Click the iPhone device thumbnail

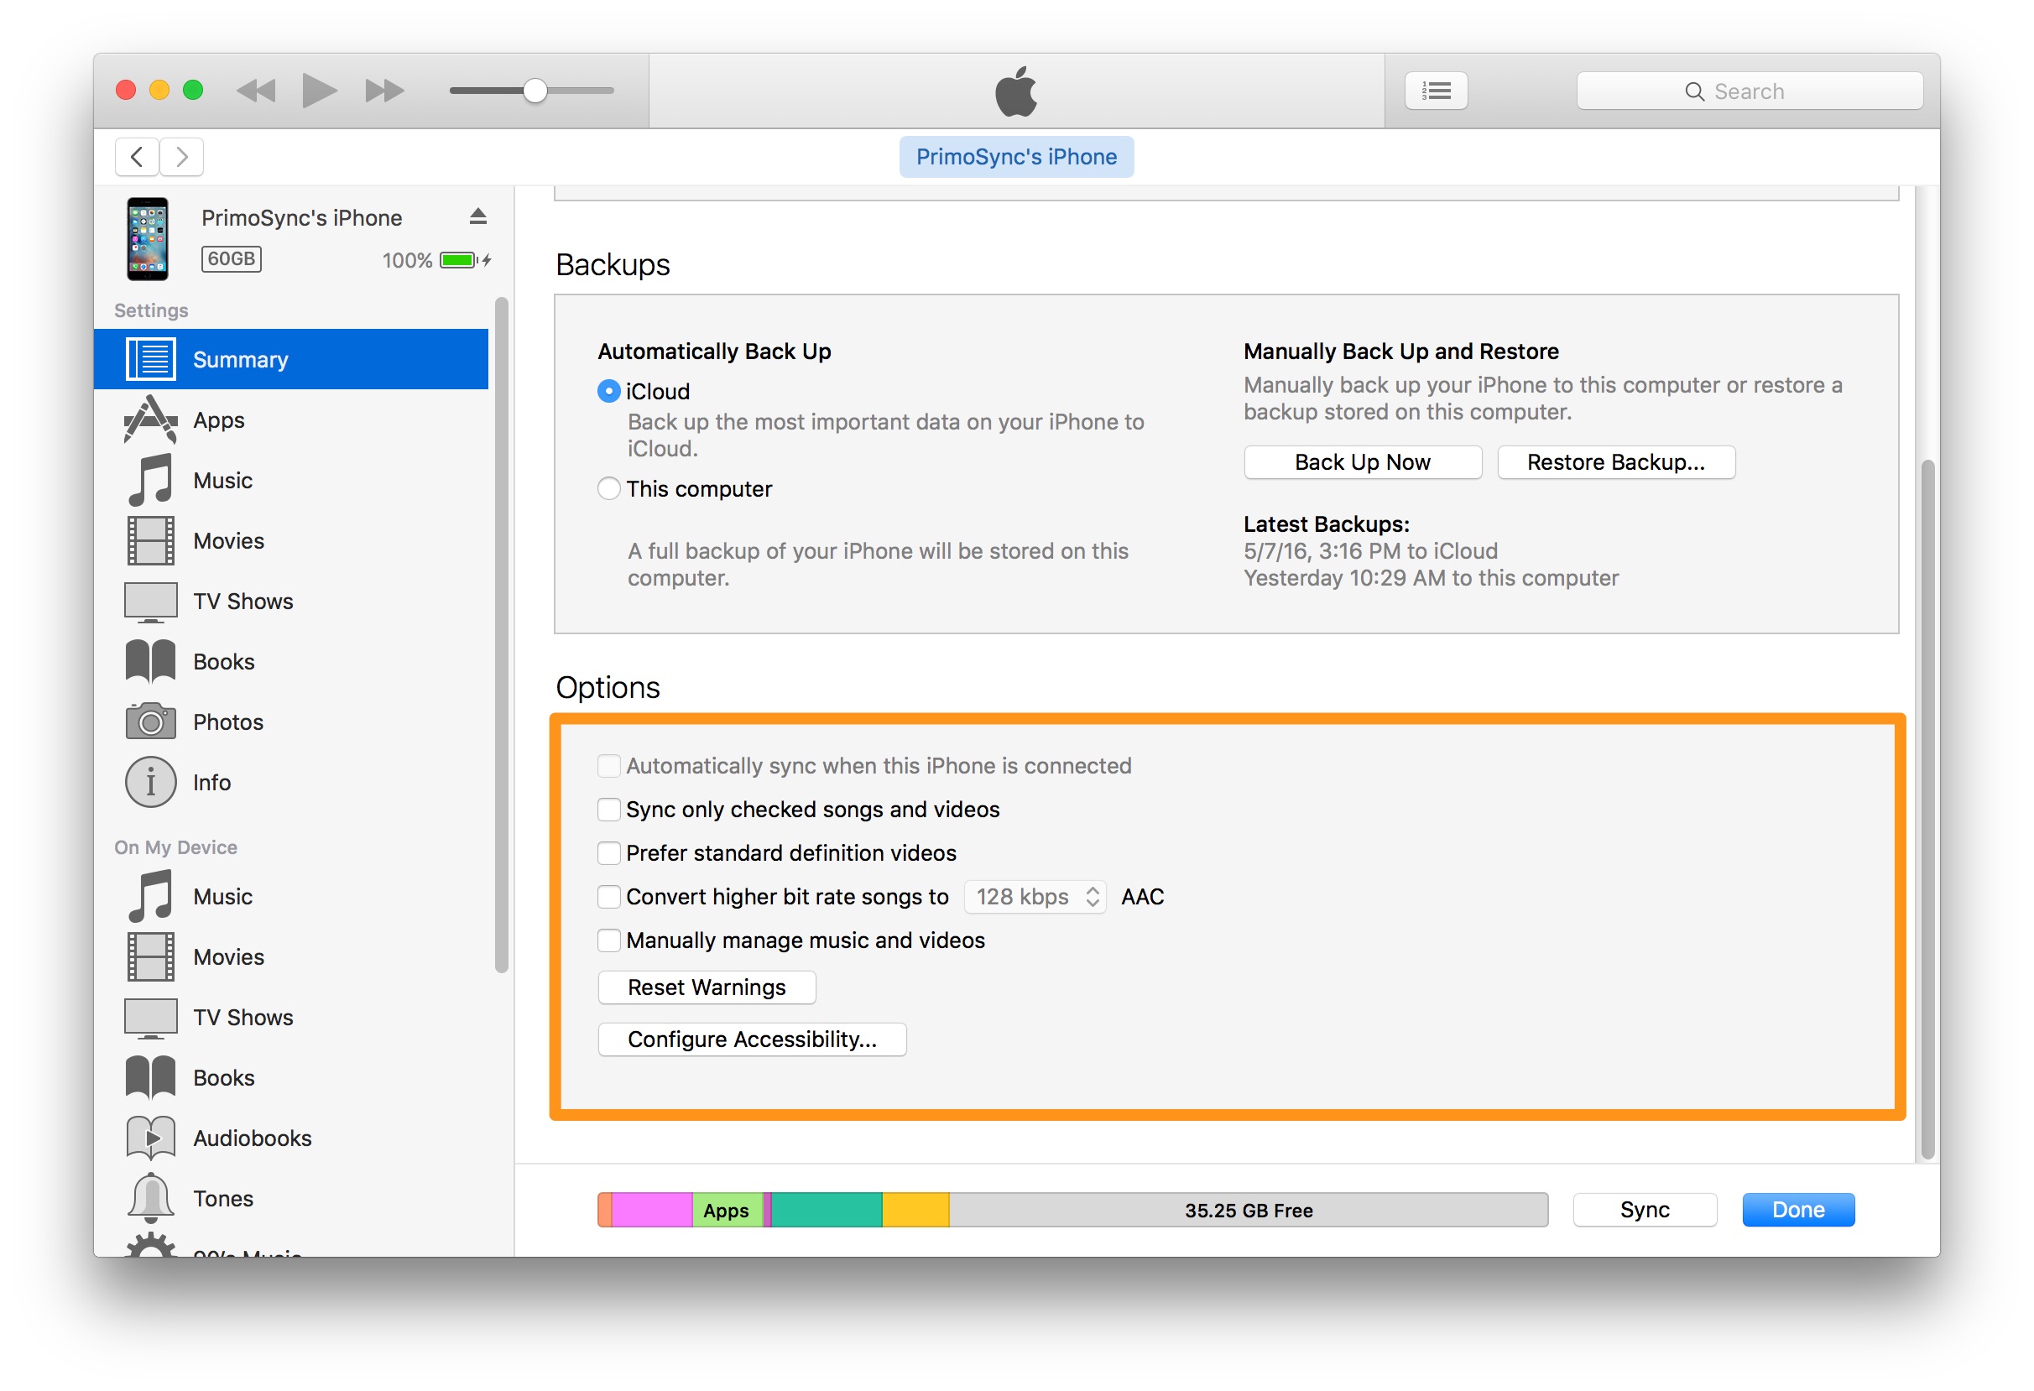pos(147,239)
